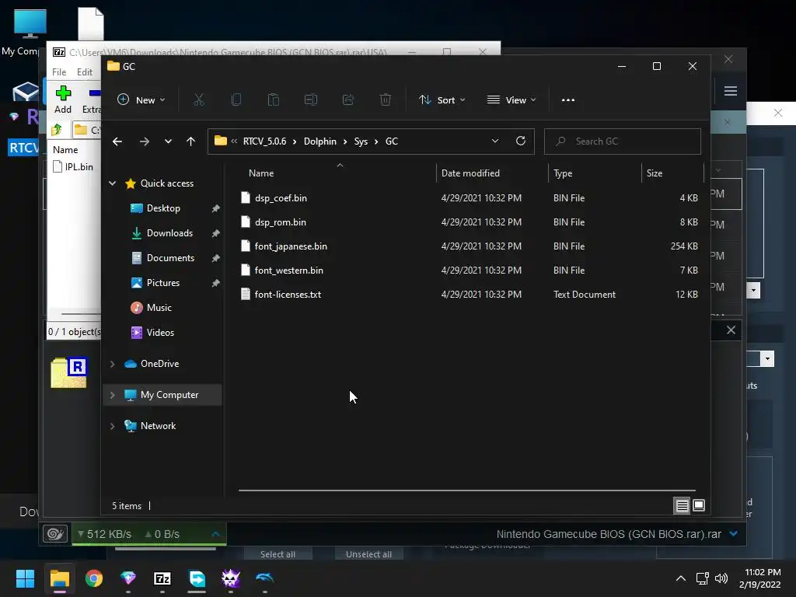Sort by the Name column header
This screenshot has width=796, height=597.
[x=261, y=173]
